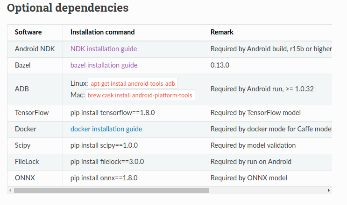Click the Required by ONNX model remark
The height and width of the screenshot is (205, 347).
pos(248,178)
